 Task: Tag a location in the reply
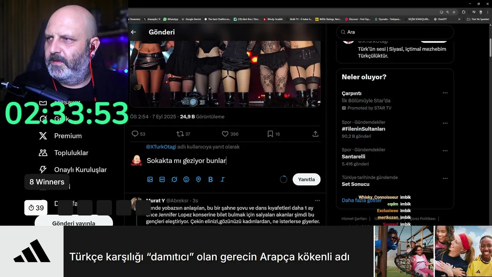coord(198,179)
